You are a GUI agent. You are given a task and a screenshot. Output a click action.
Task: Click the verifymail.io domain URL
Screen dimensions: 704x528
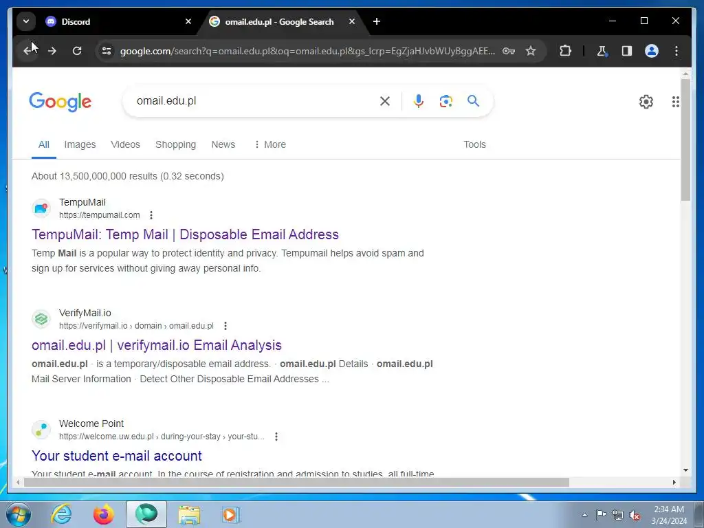coord(136,326)
